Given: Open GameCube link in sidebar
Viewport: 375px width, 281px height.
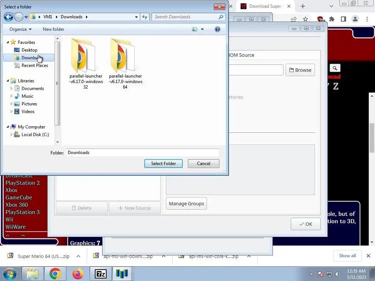Looking at the screenshot, I should pyautogui.click(x=19, y=197).
